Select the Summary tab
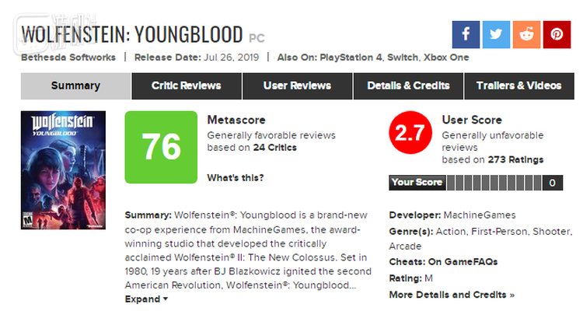Image resolution: width=583 pixels, height=311 pixels. (75, 86)
